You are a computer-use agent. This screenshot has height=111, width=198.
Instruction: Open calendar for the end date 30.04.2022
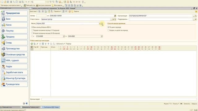[102, 36]
